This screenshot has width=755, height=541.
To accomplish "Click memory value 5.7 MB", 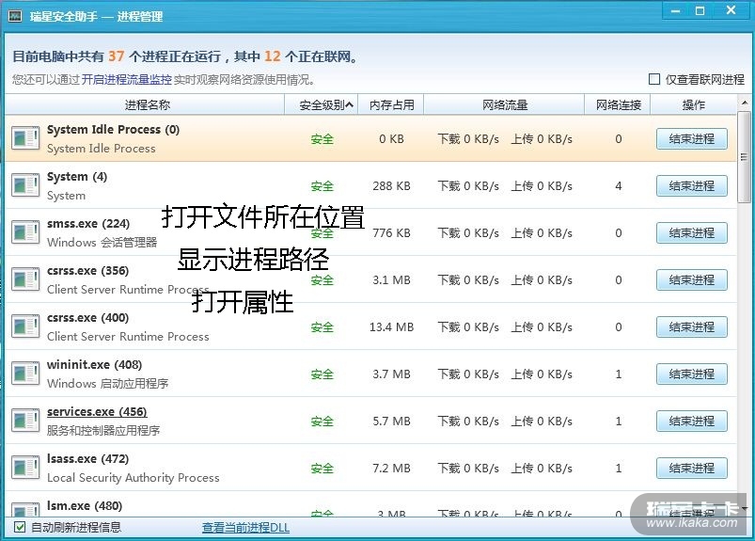I will point(391,422).
